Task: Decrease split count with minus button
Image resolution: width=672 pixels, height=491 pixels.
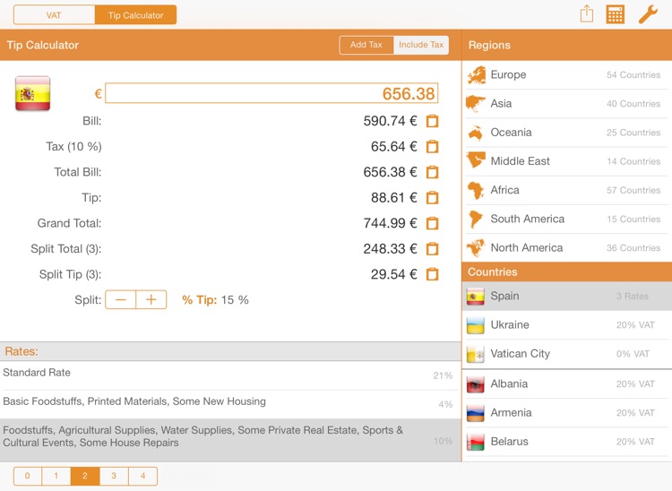Action: click(120, 299)
